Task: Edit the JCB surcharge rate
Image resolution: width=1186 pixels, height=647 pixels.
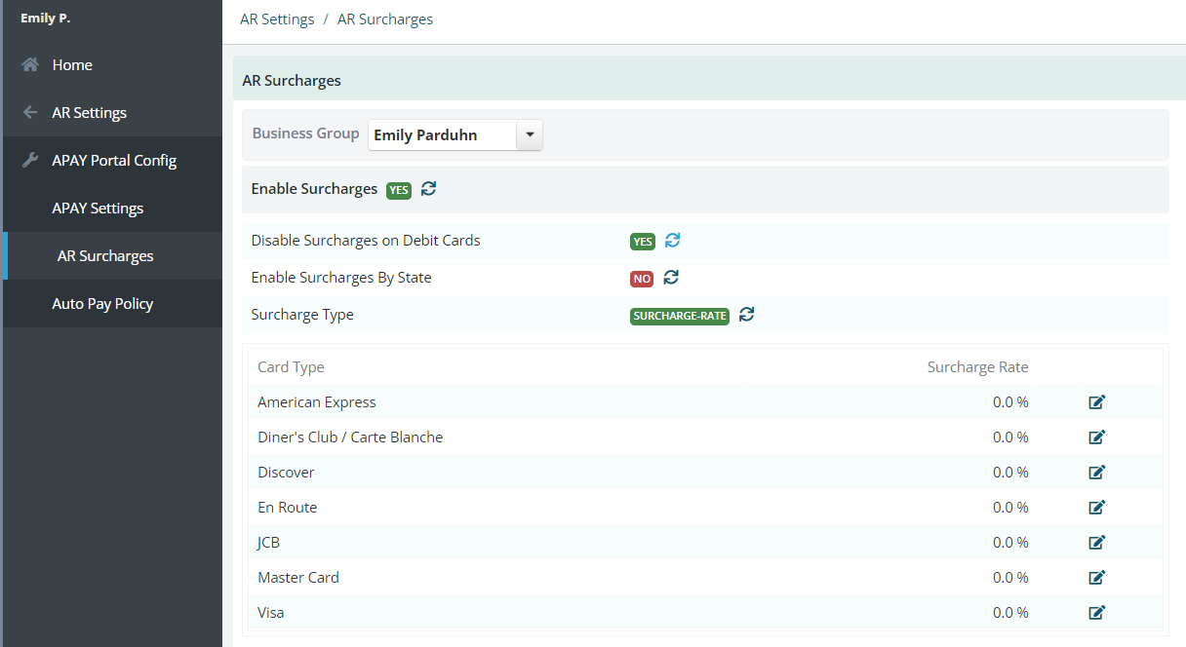Action: coord(1097,543)
